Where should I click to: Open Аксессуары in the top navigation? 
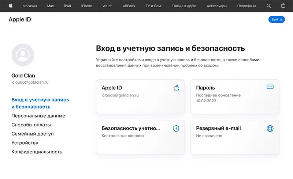pyautogui.click(x=217, y=6)
